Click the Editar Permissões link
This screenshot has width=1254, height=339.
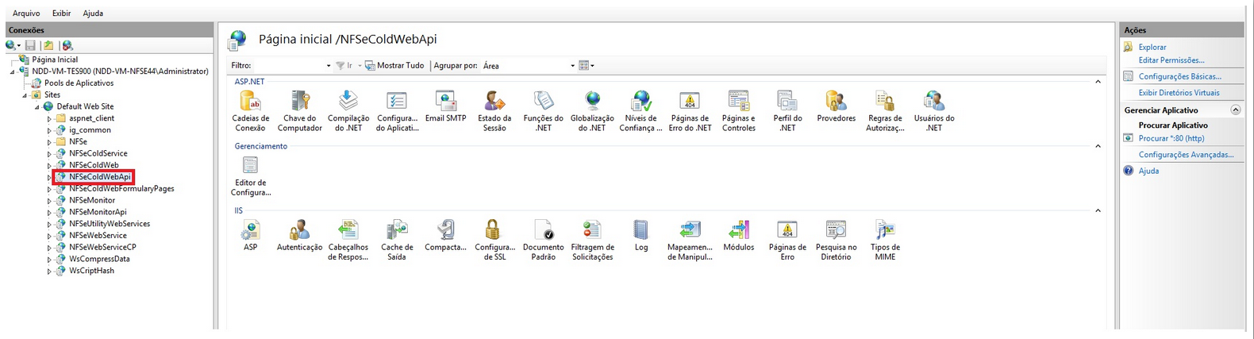(1171, 60)
